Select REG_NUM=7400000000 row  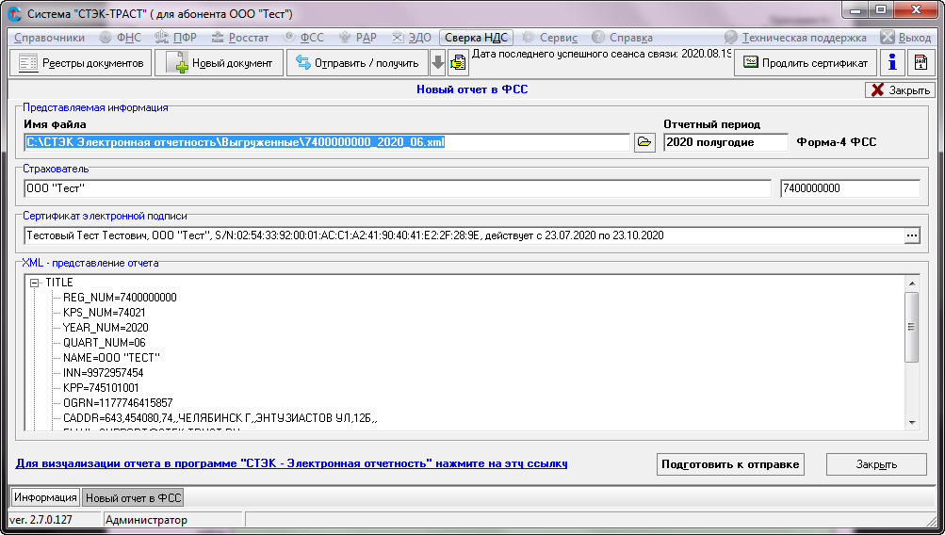[120, 298]
